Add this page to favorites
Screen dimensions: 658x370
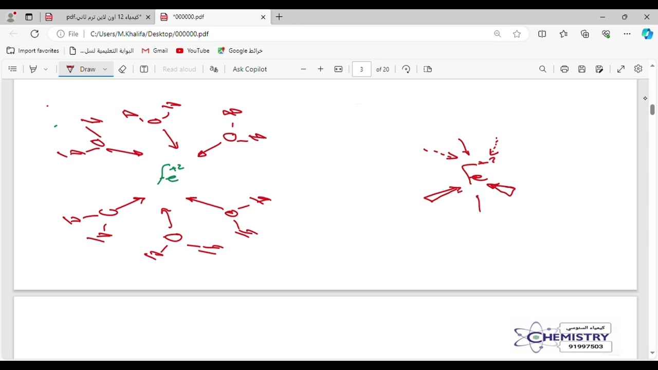517,34
